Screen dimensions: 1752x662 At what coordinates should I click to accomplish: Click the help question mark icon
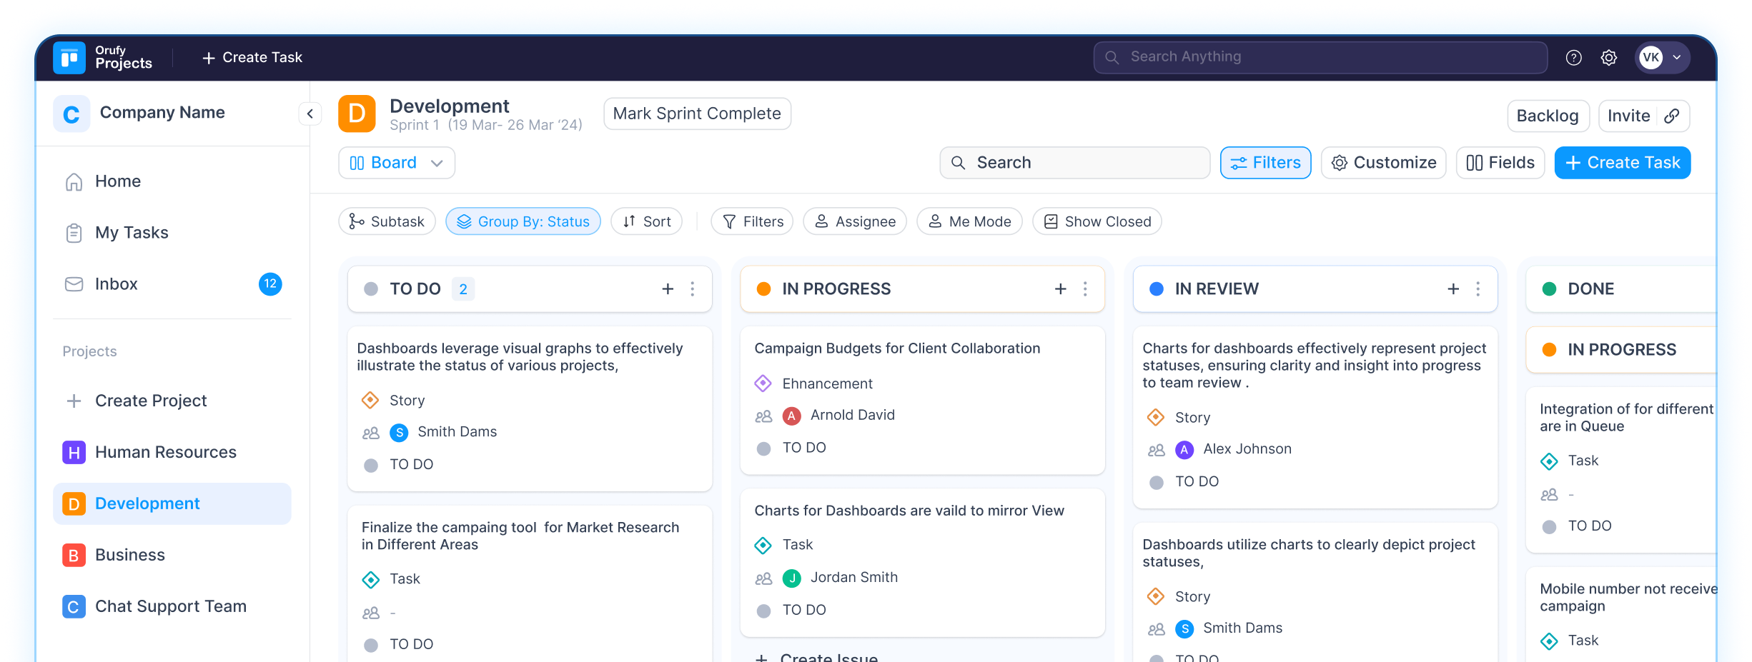[1573, 58]
